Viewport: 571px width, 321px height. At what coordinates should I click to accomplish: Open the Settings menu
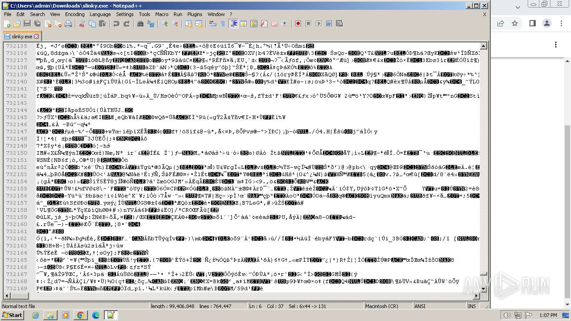(x=124, y=14)
